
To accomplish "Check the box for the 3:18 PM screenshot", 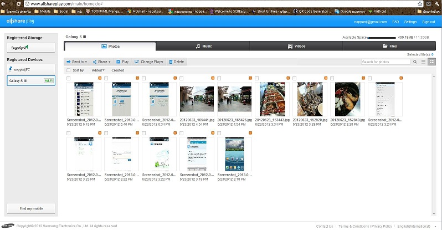I will click(x=219, y=133).
